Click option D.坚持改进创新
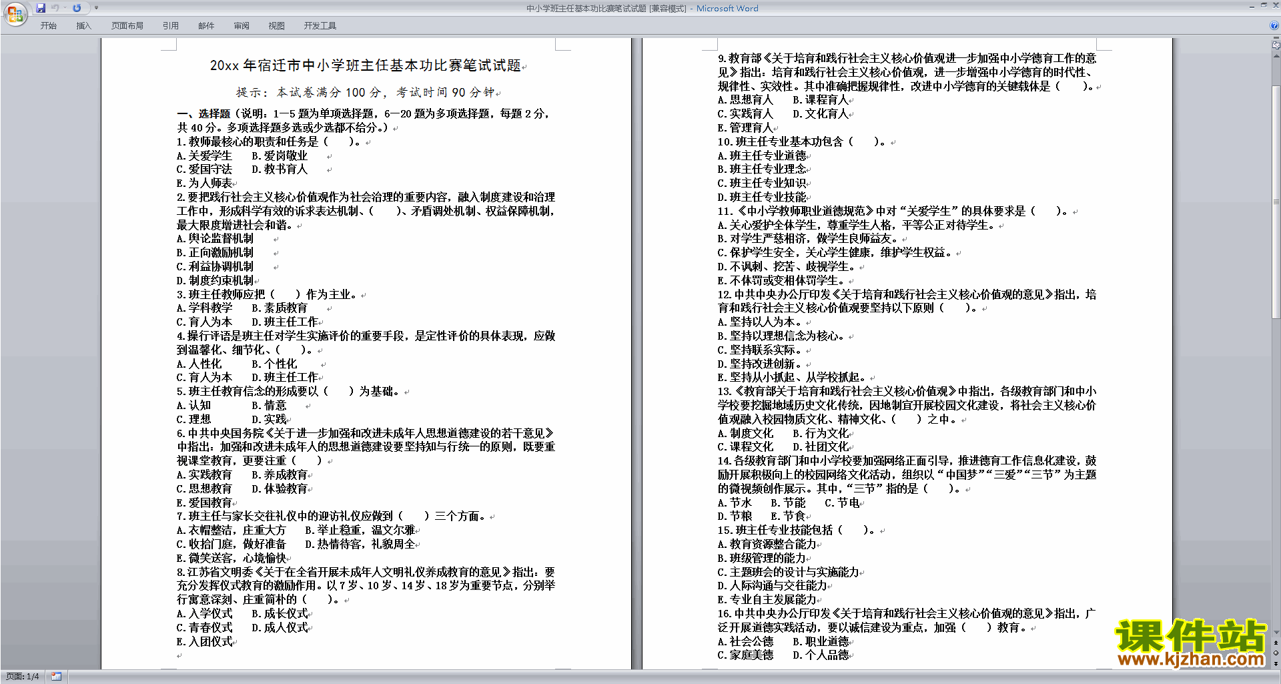 point(759,364)
